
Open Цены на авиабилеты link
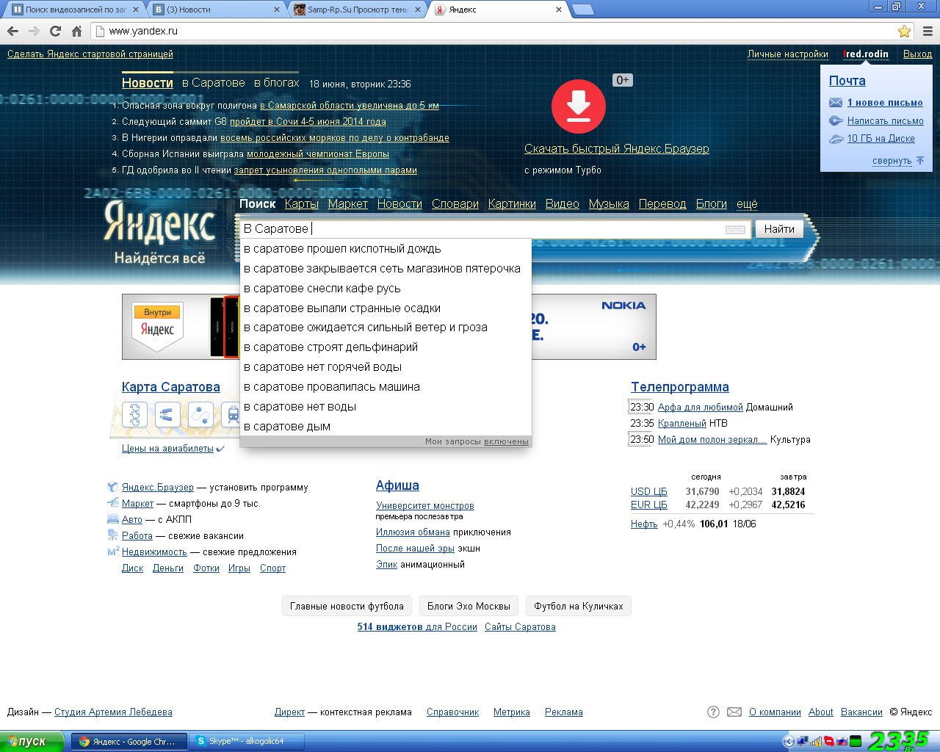pos(167,449)
